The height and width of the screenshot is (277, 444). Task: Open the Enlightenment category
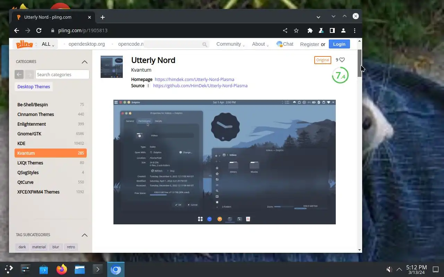click(x=51, y=124)
